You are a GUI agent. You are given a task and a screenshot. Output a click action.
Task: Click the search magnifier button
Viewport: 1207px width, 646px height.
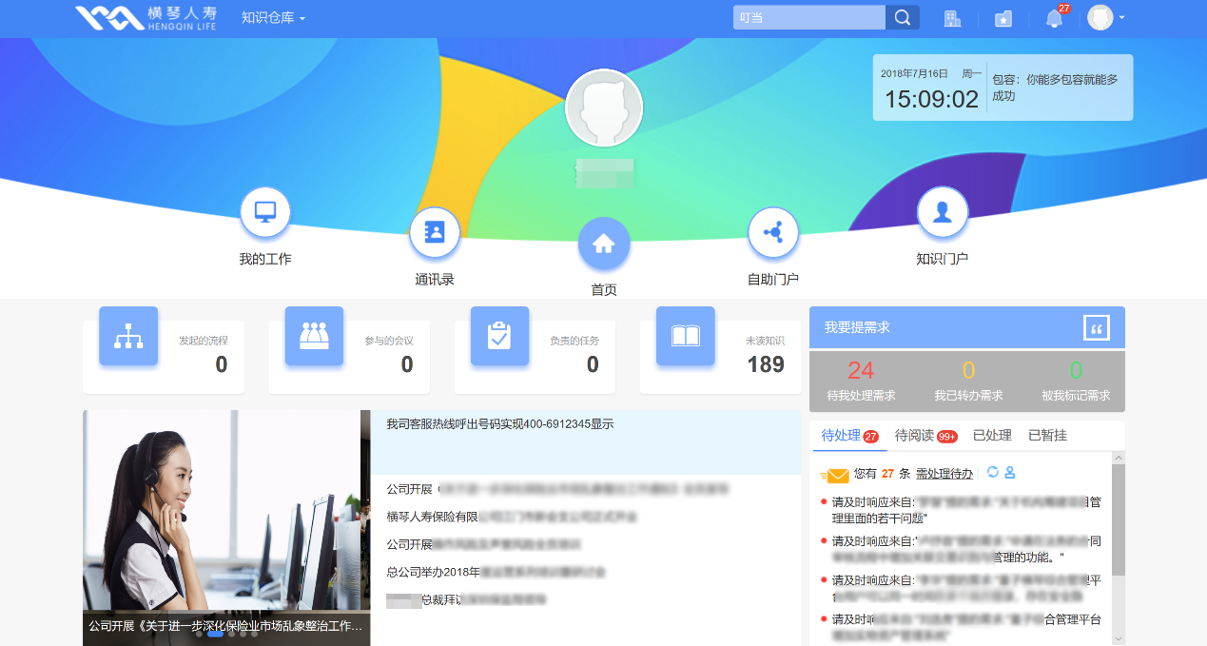[x=902, y=18]
